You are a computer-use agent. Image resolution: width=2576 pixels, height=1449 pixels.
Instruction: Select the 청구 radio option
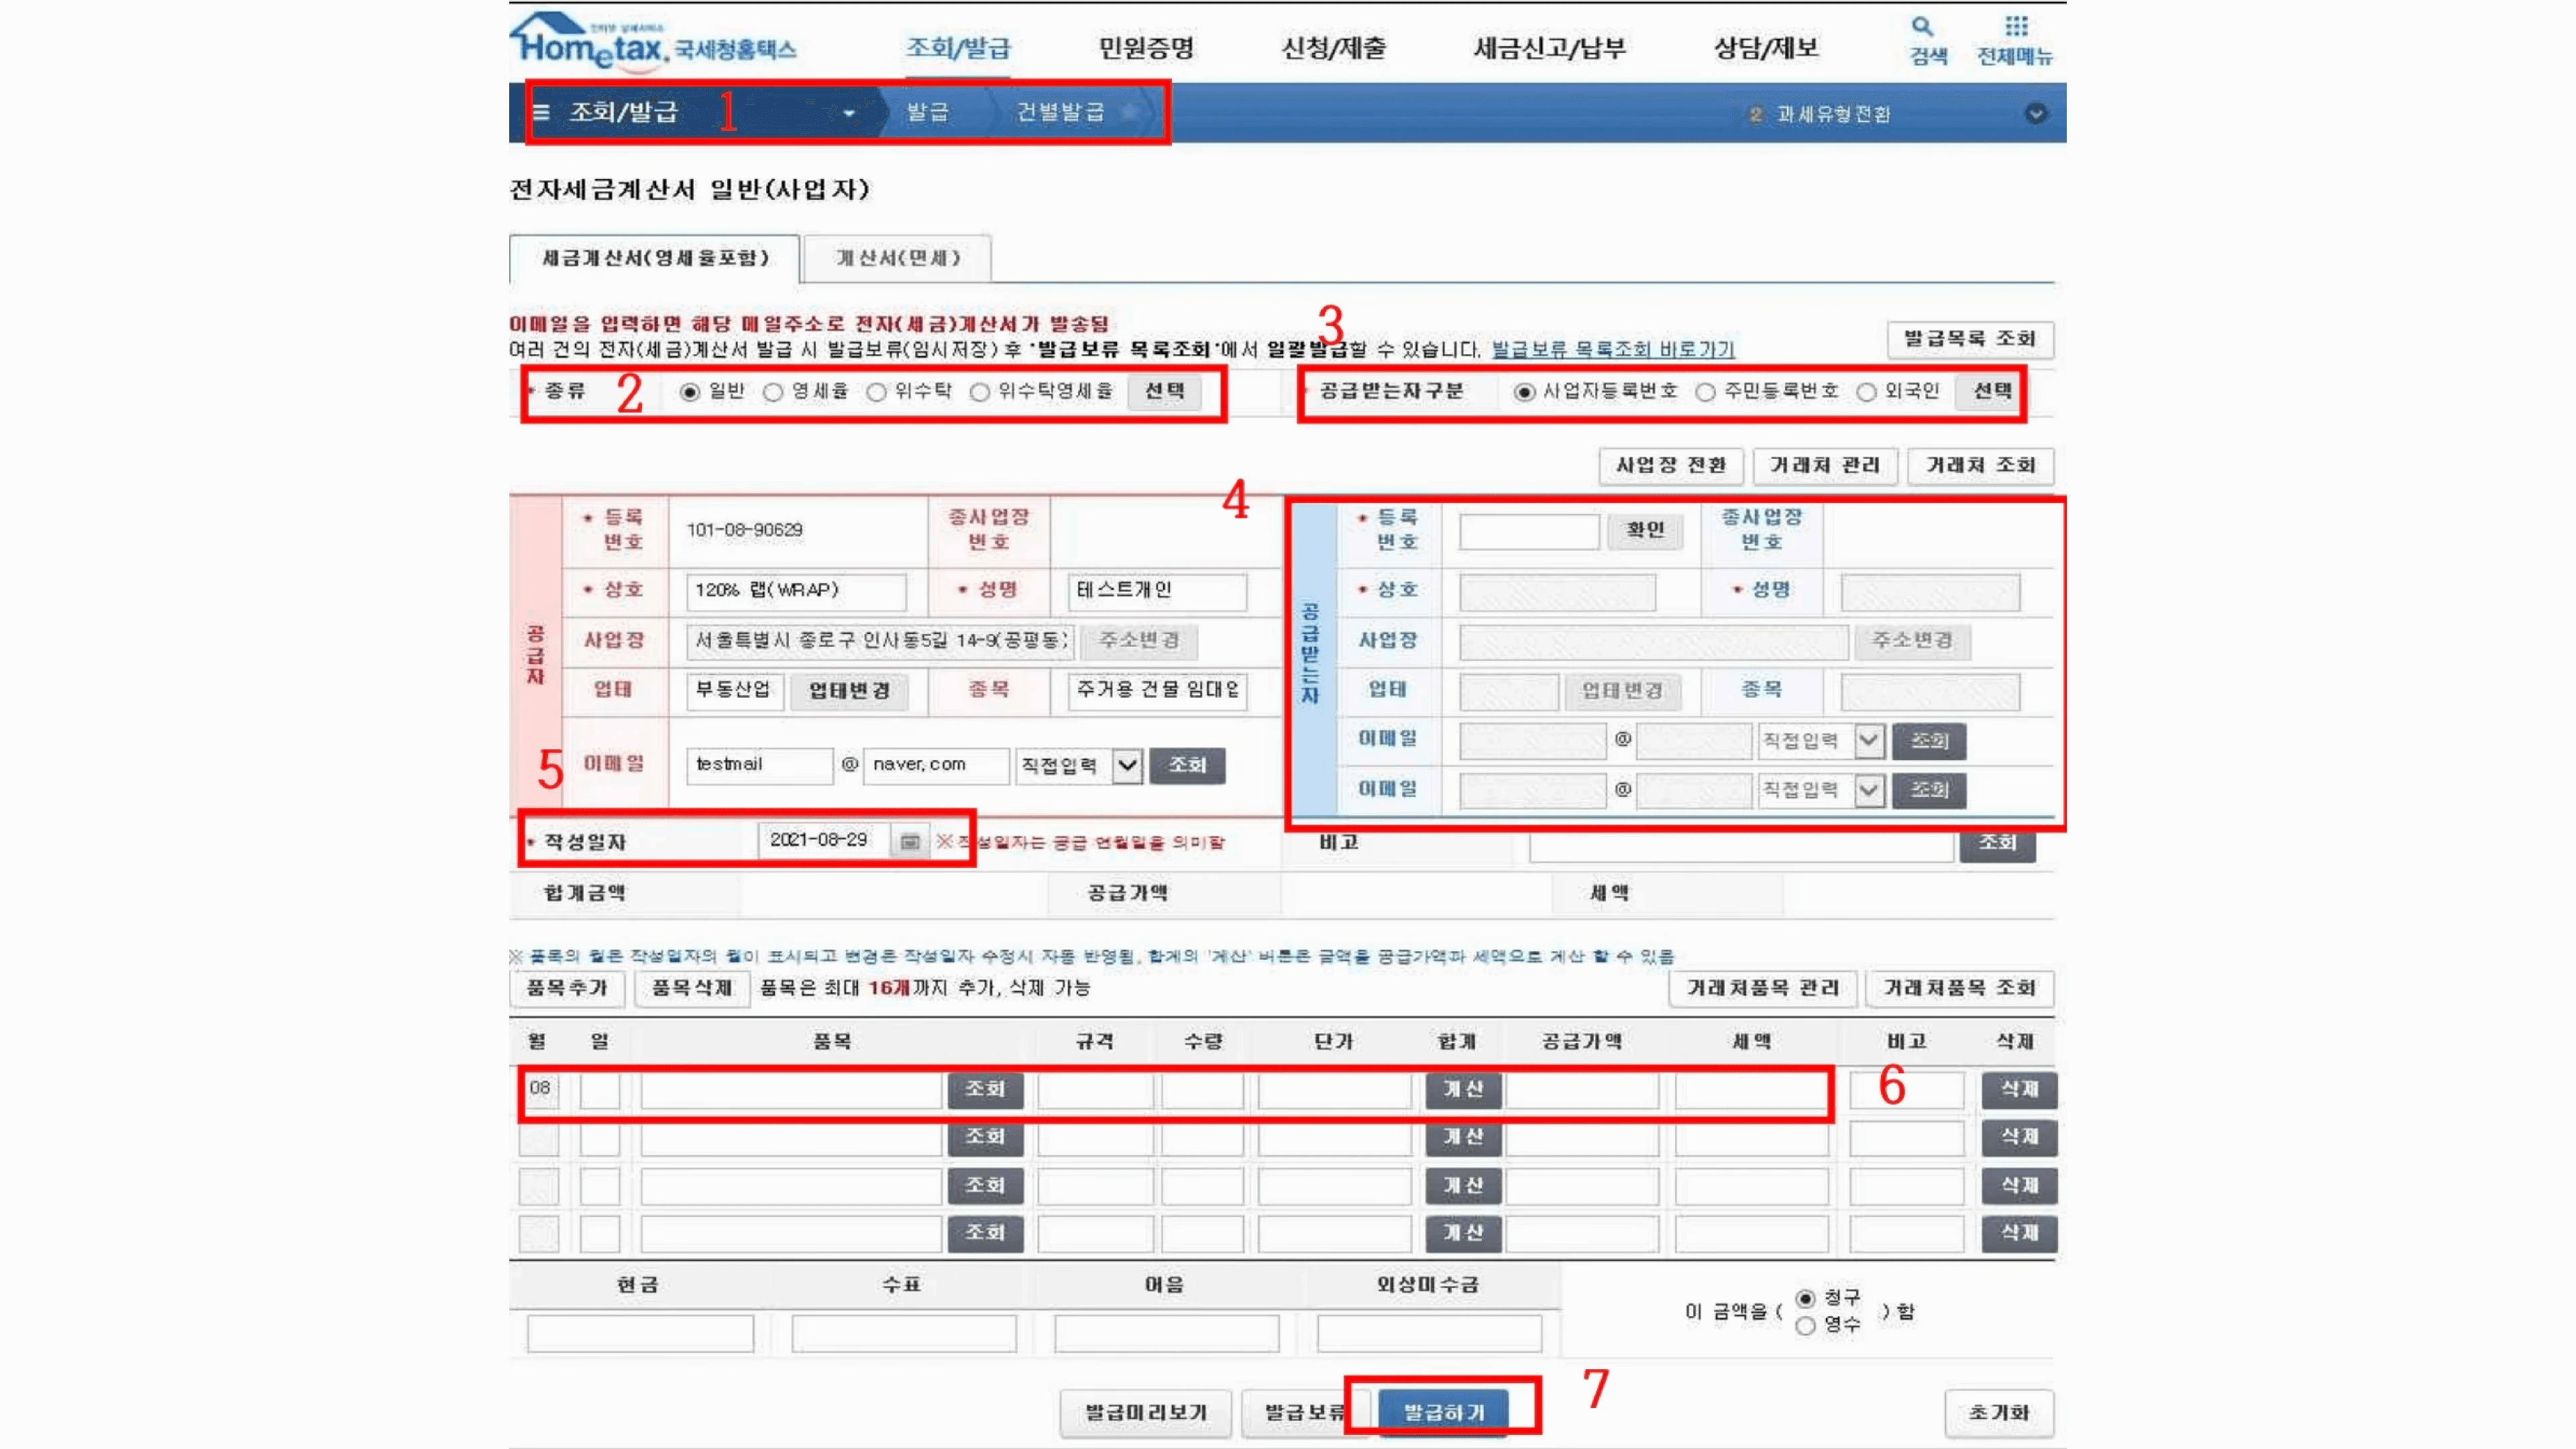click(1805, 1299)
